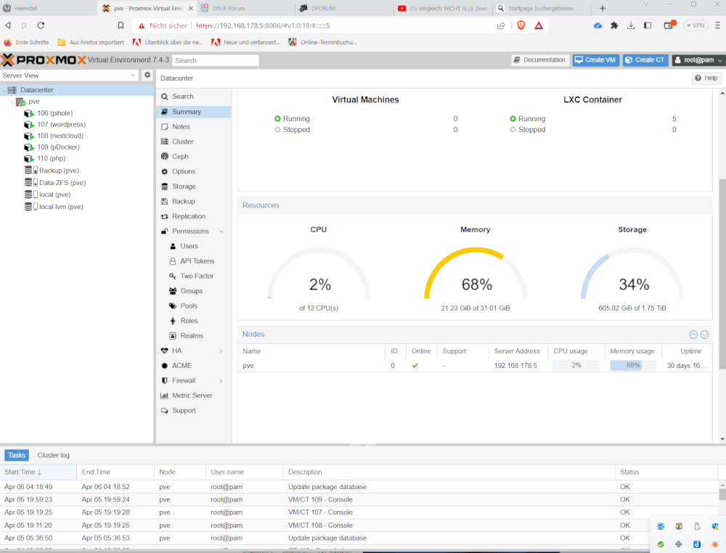726x553 pixels.
Task: Open the root@pam user menu
Action: [x=698, y=60]
